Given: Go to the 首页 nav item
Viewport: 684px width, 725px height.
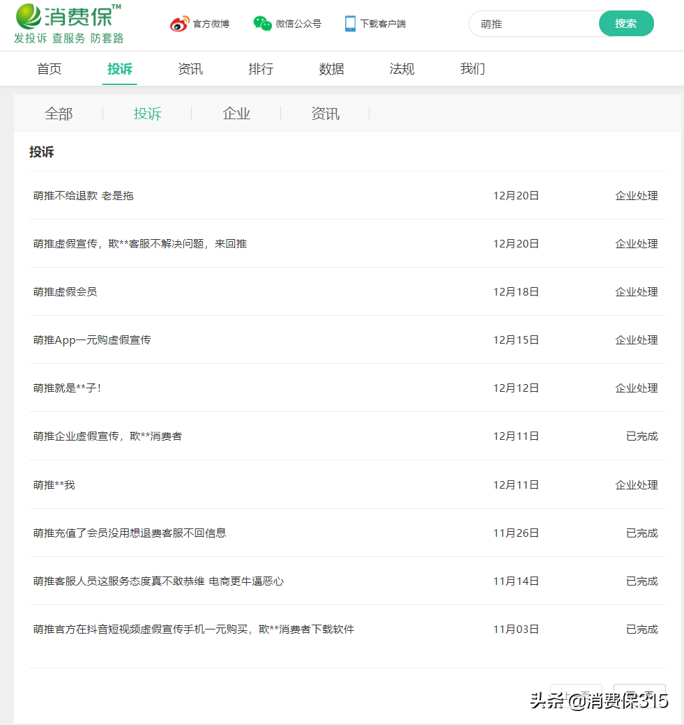Looking at the screenshot, I should 49,69.
